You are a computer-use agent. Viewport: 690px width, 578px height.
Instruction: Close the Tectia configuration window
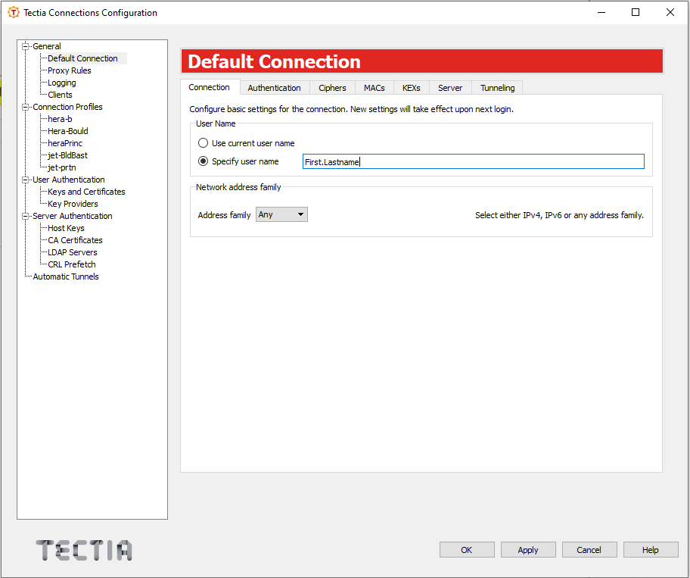[x=670, y=12]
